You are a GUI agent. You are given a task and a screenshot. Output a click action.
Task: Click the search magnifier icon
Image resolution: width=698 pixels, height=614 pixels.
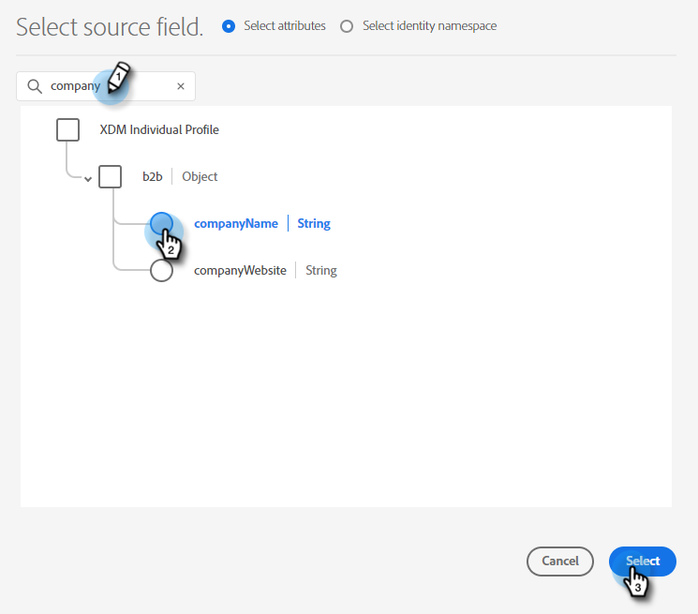pyautogui.click(x=35, y=86)
